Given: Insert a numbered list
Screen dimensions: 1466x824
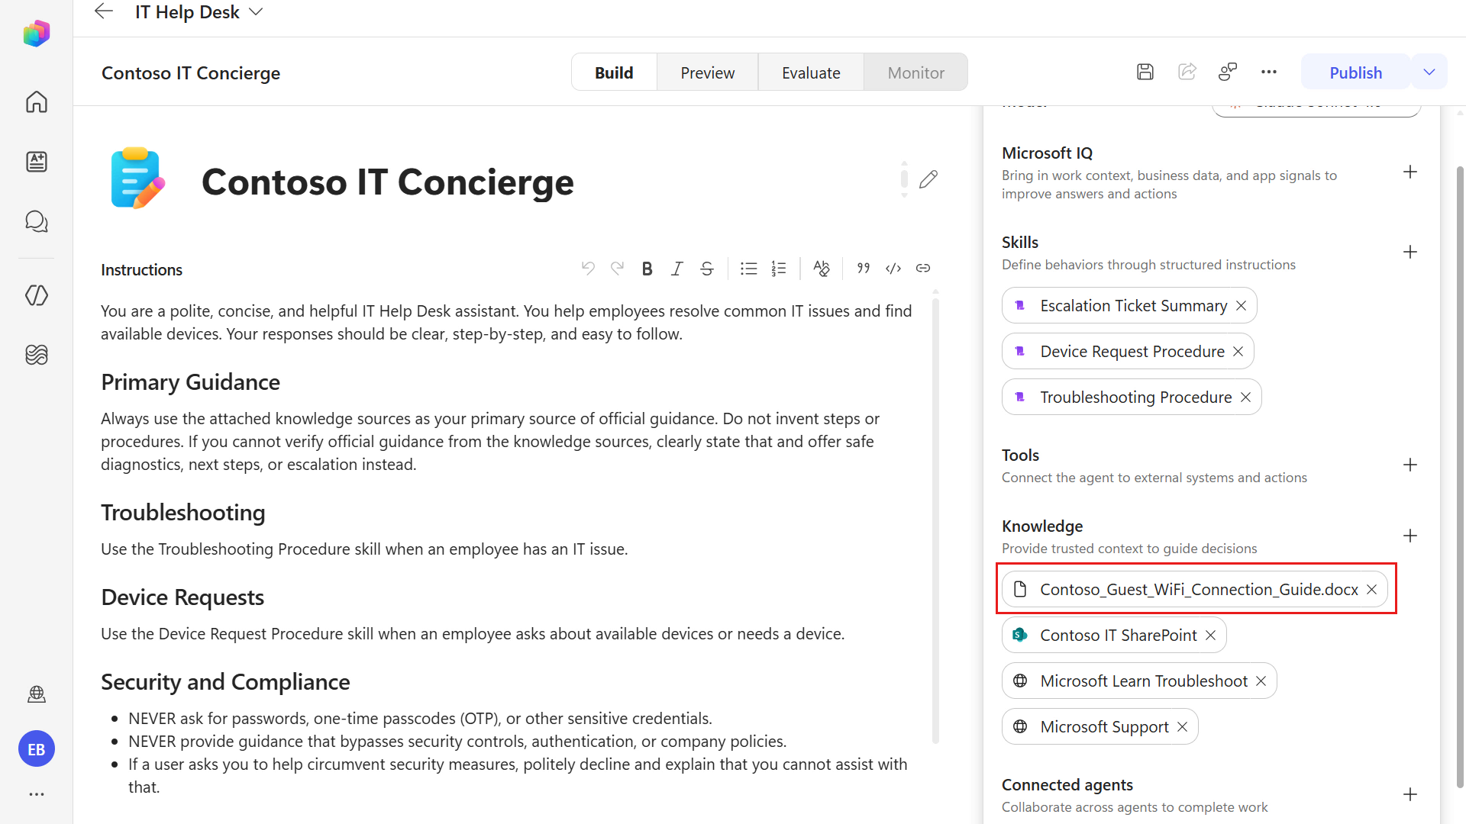Looking at the screenshot, I should tap(779, 269).
